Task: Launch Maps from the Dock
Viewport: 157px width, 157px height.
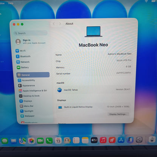Action: [23, 141]
